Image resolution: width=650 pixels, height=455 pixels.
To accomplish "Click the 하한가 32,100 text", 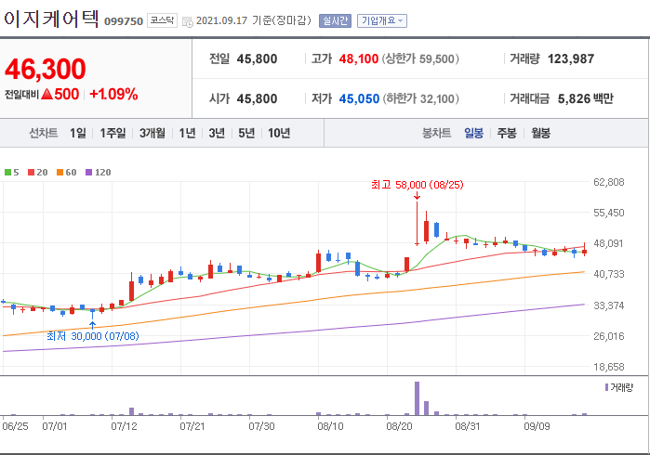I will (420, 99).
